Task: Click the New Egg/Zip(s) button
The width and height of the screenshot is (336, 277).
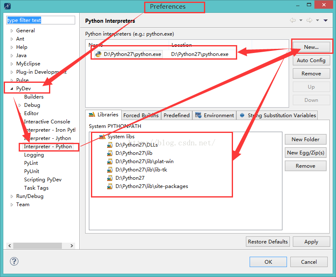Action: click(x=306, y=152)
